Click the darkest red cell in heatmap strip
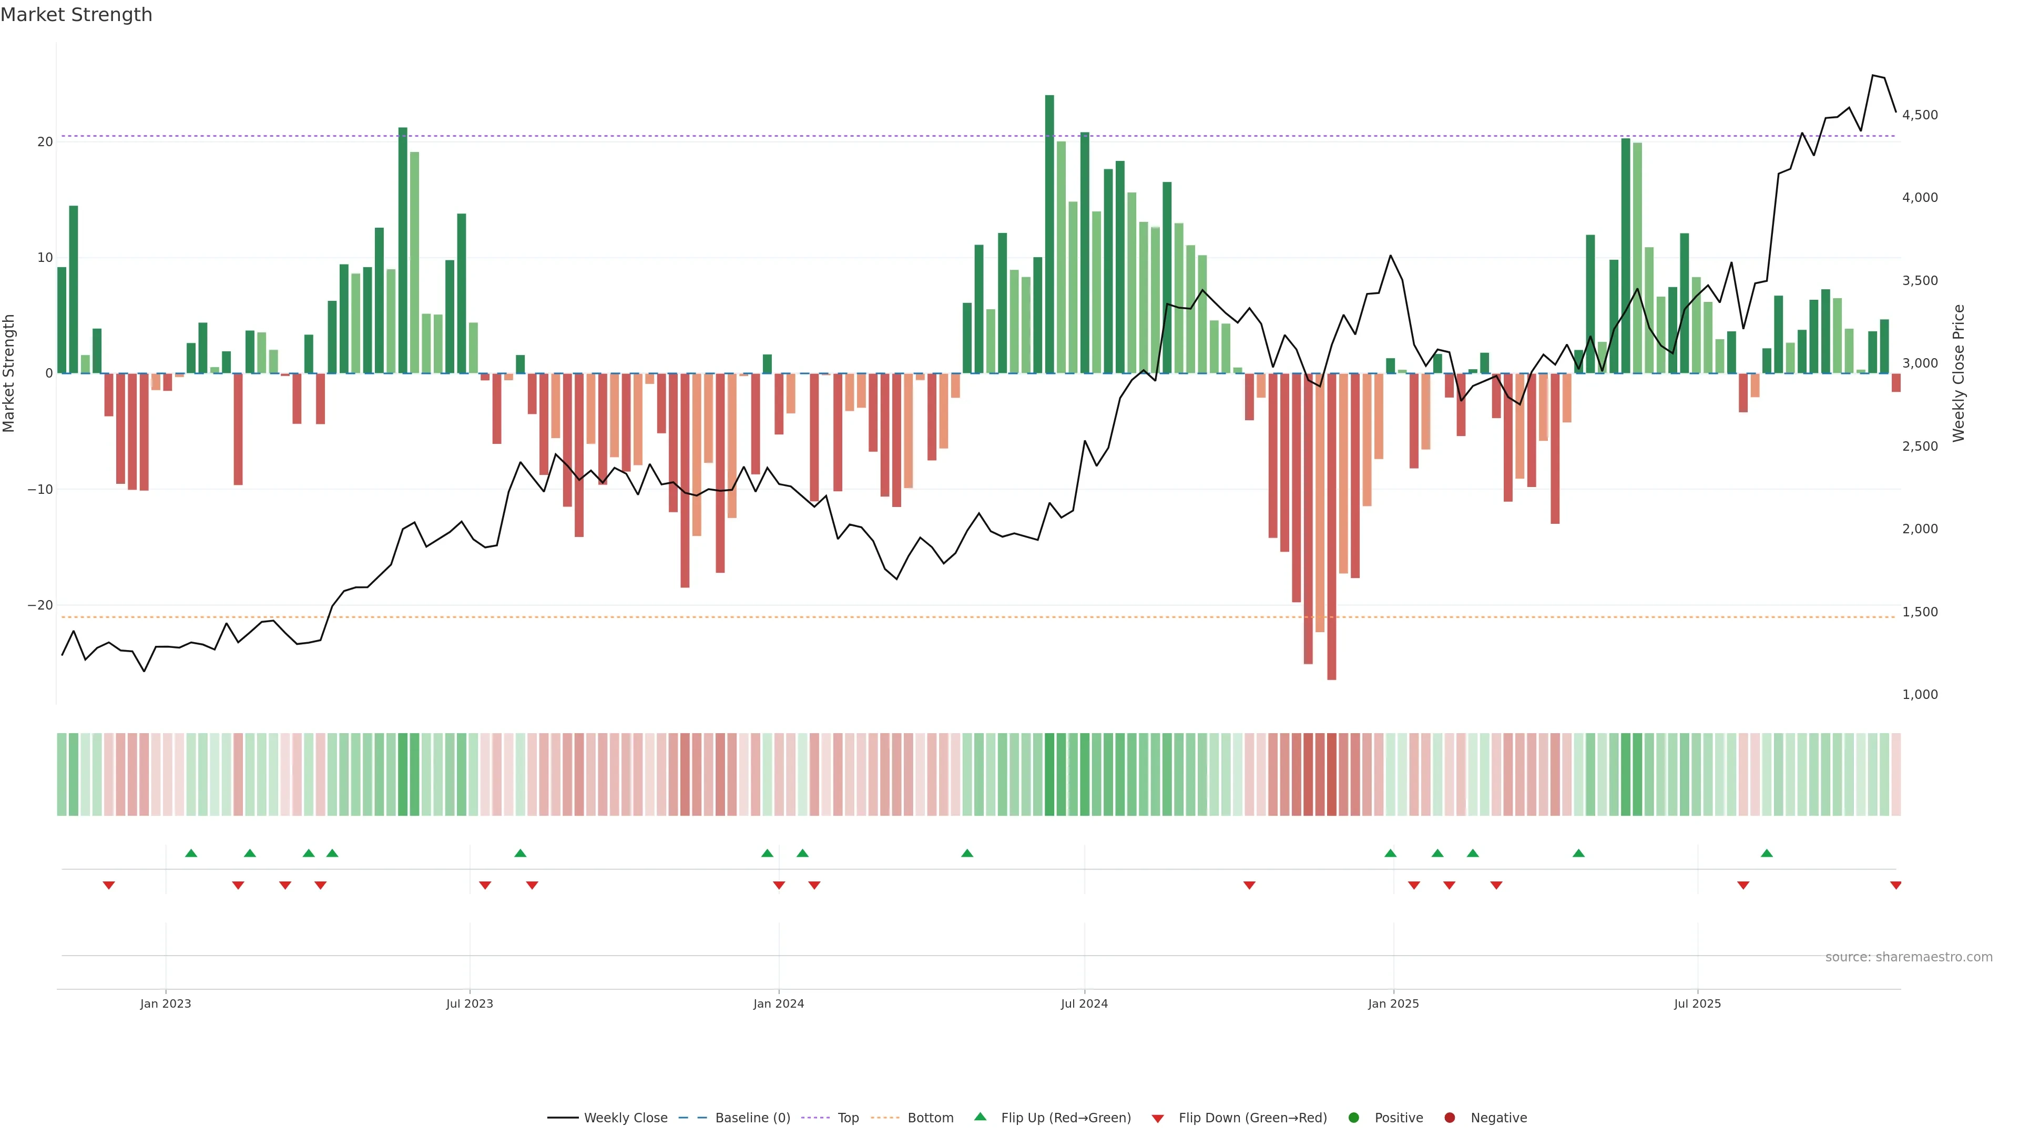Viewport: 2019px width, 1136px height. pyautogui.click(x=1332, y=775)
